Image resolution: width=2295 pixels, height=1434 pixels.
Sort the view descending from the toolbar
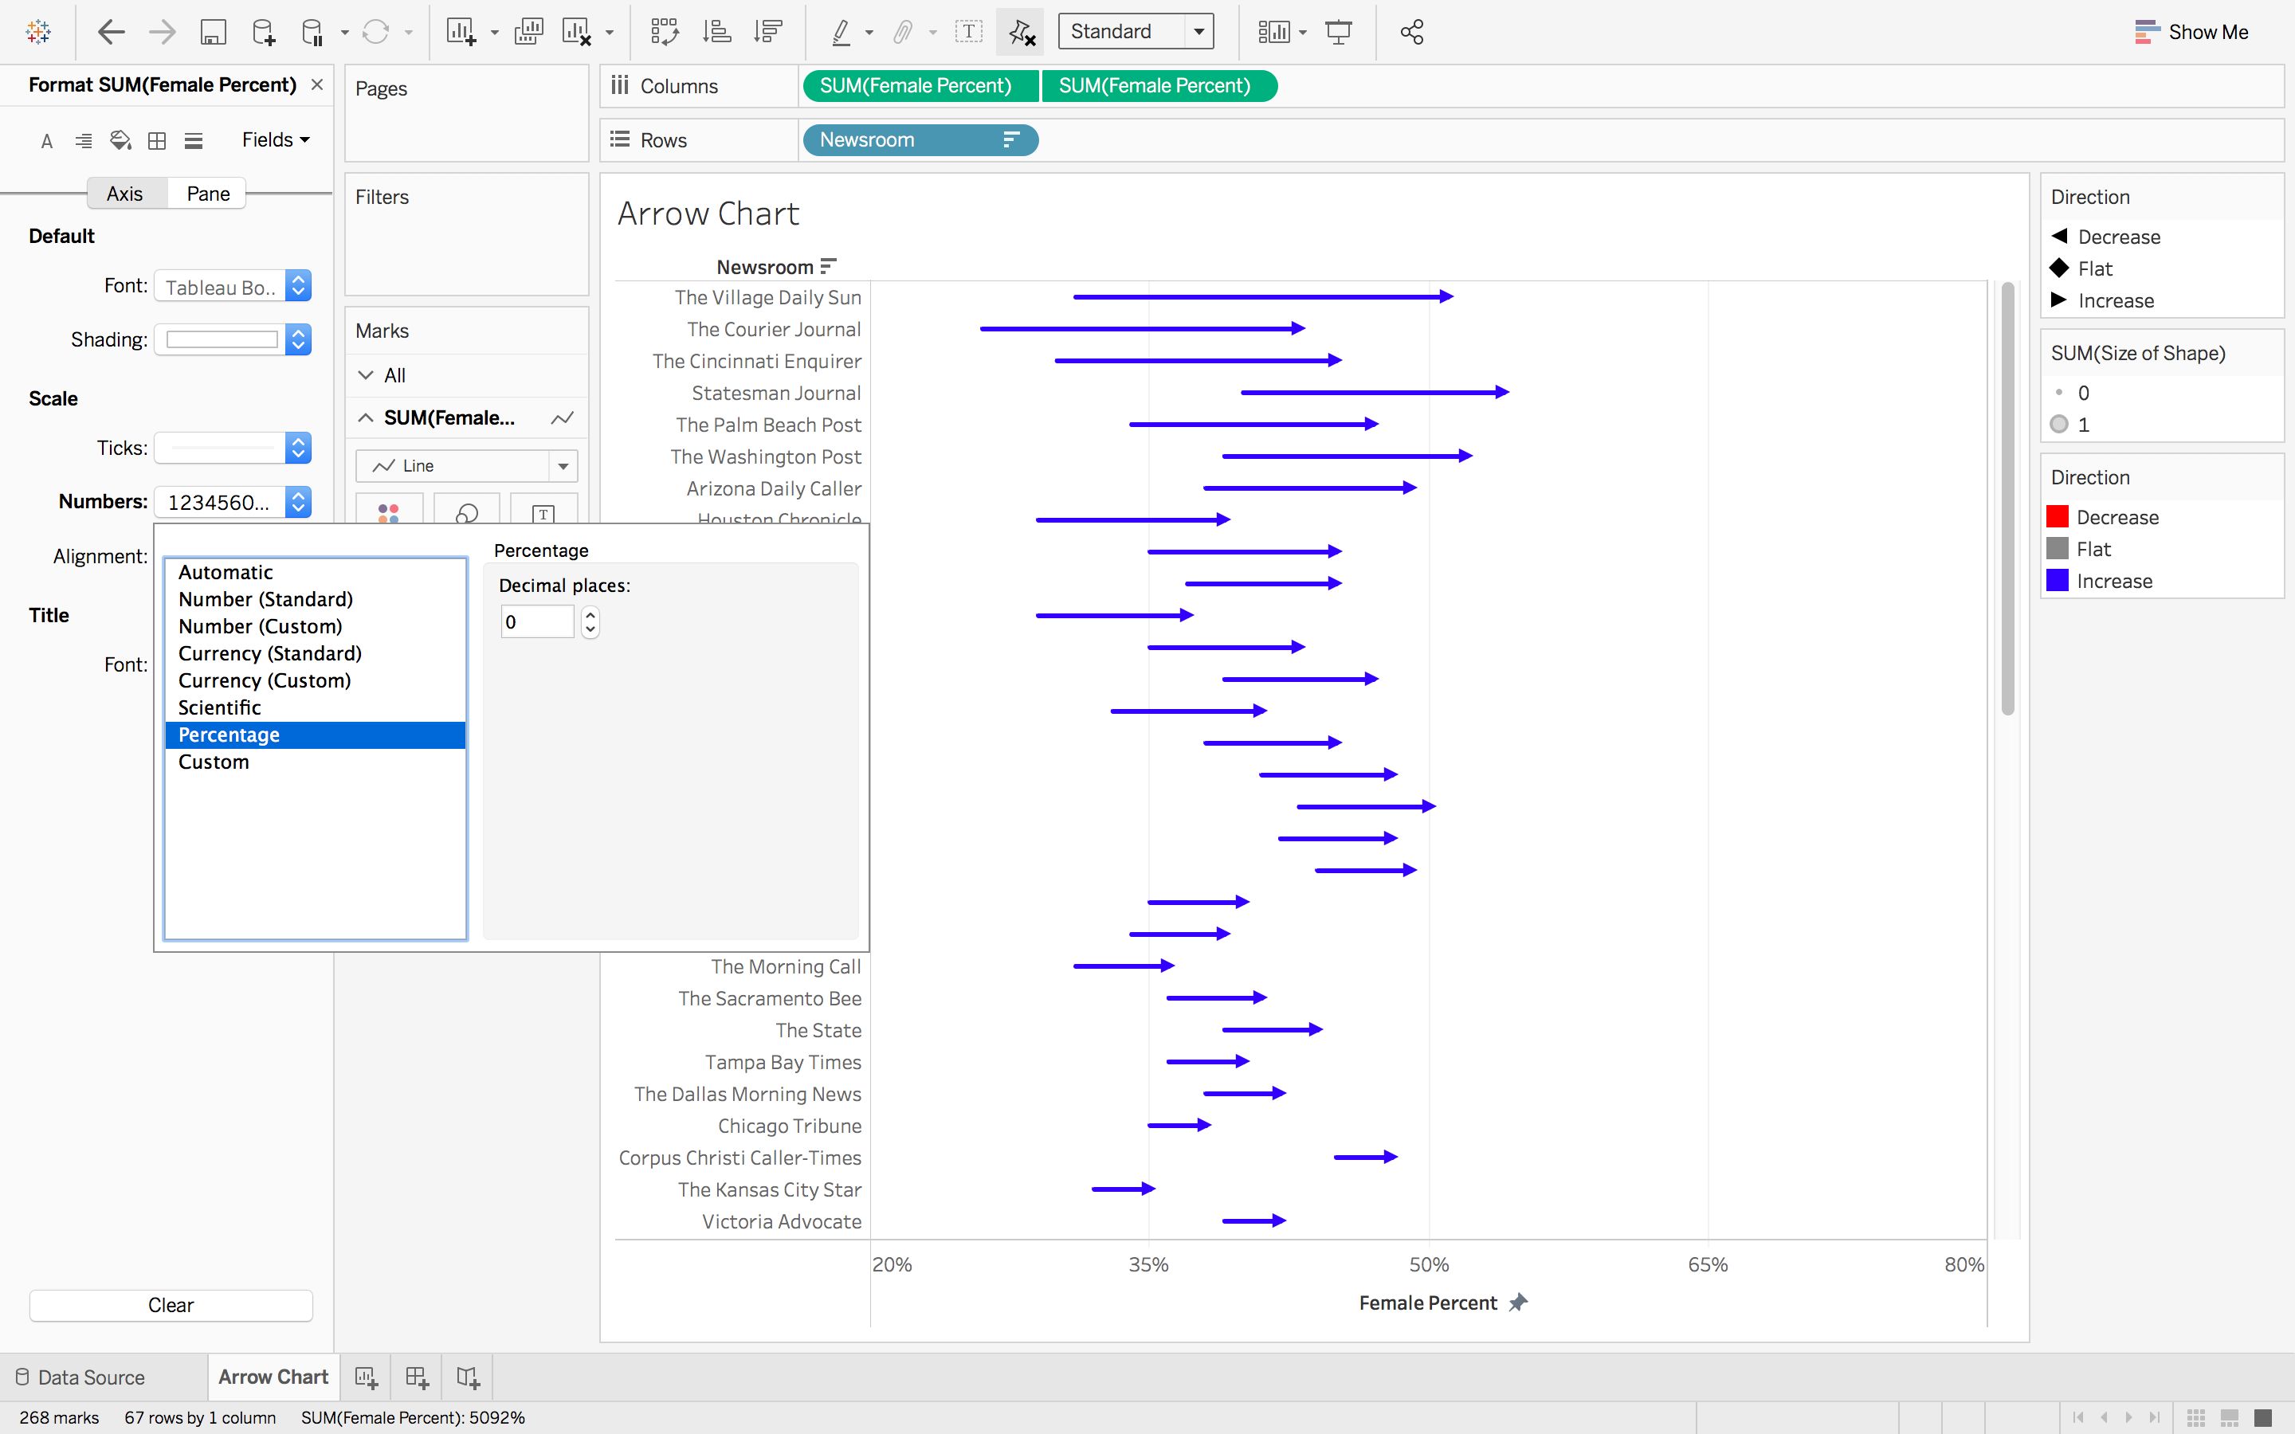[767, 31]
